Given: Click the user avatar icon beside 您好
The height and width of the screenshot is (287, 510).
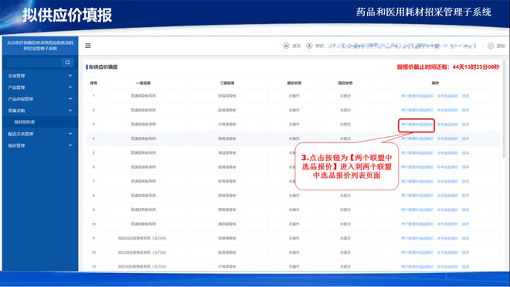Looking at the screenshot, I should coord(309,46).
